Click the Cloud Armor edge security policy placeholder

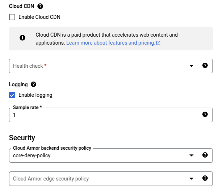click(x=51, y=179)
